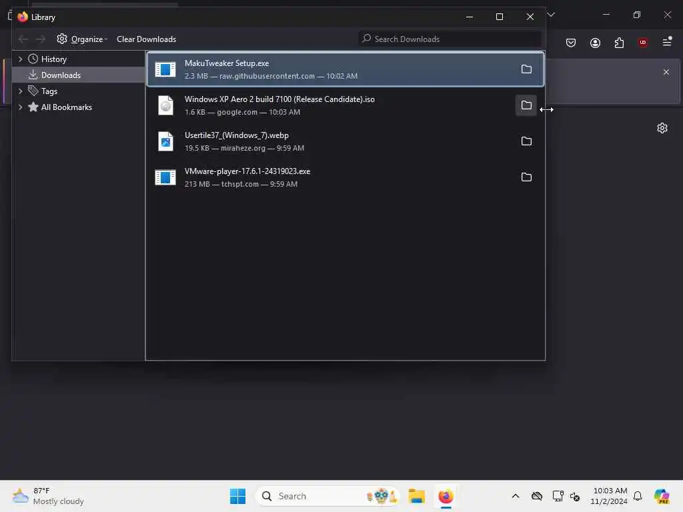Select Windows XP Aero 2 build 7100 entry
The width and height of the screenshot is (683, 512).
(x=345, y=105)
